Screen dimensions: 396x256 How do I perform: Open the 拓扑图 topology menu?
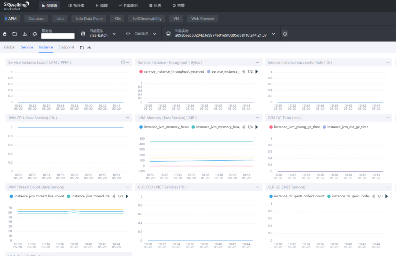point(76,5)
